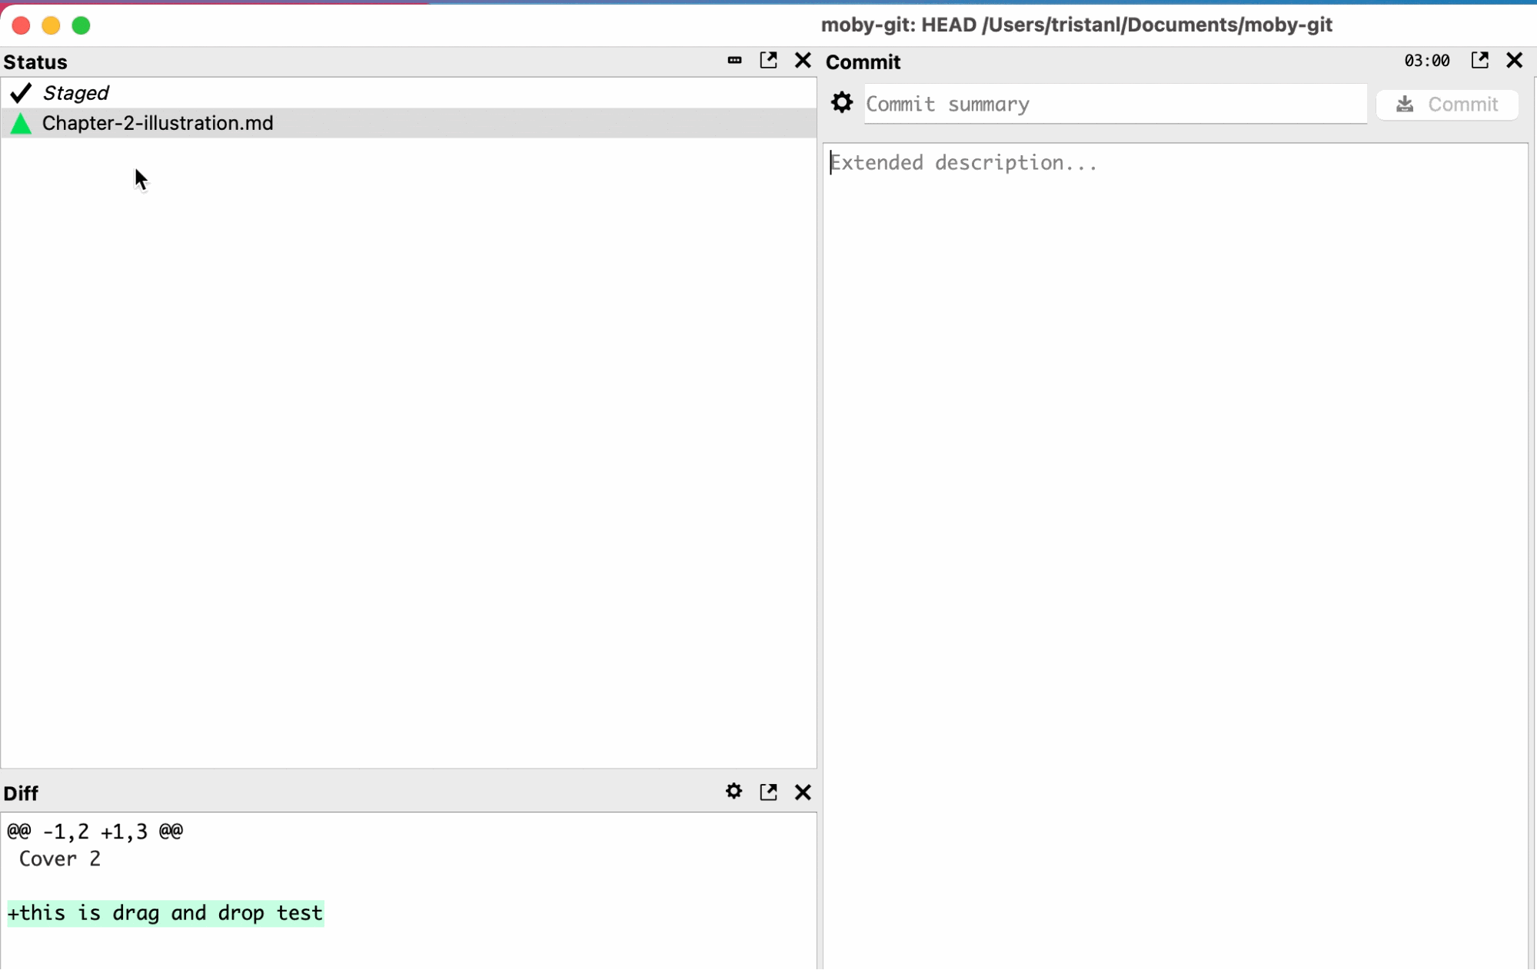Open the Commit panel options menu

(x=842, y=103)
